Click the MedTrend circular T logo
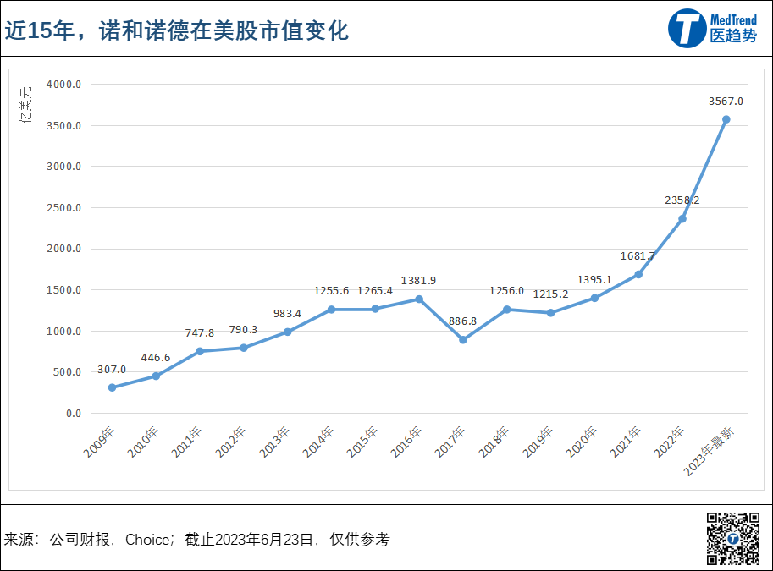Screen dimensions: 773x571 point(687,28)
